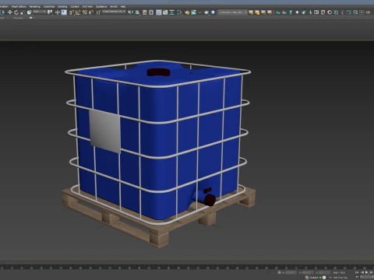Toggle Angle Snap
This screenshot has width=374, height=280.
(x=78, y=12)
